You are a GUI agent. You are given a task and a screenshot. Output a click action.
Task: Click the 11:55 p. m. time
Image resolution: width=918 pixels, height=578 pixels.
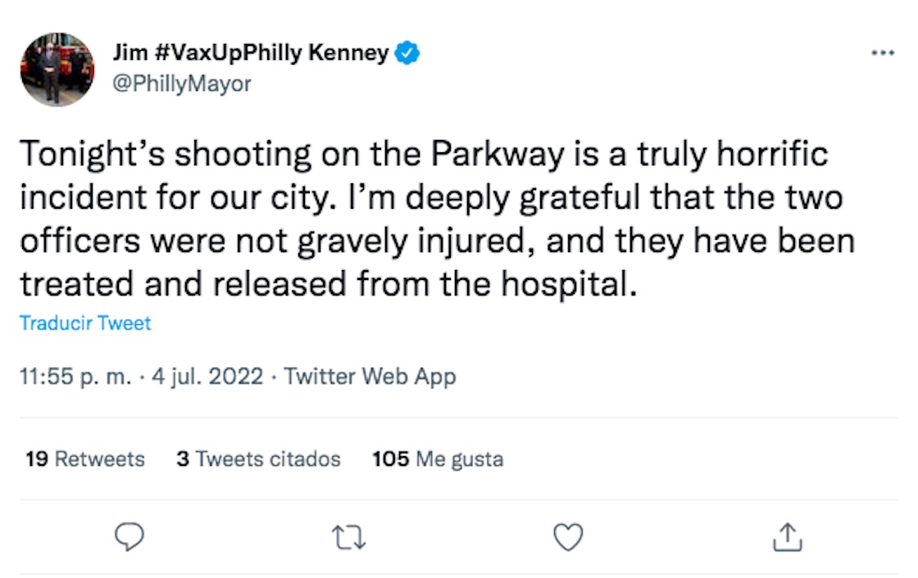point(72,377)
